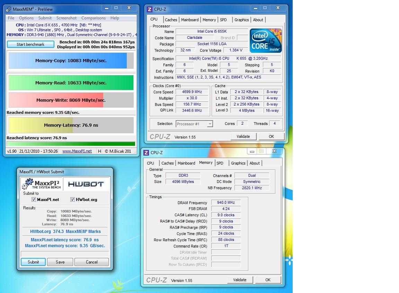399x293 pixels.
Task: Click the Bus Speed 156.7 MHz value
Action: pyautogui.click(x=192, y=104)
